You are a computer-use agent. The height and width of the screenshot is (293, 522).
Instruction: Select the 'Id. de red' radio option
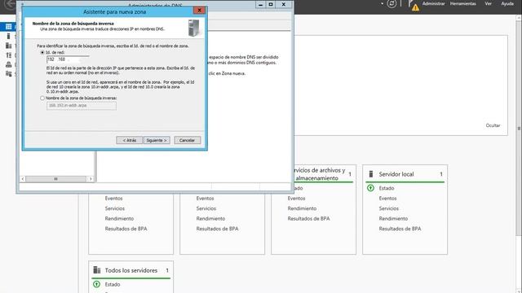(42, 52)
